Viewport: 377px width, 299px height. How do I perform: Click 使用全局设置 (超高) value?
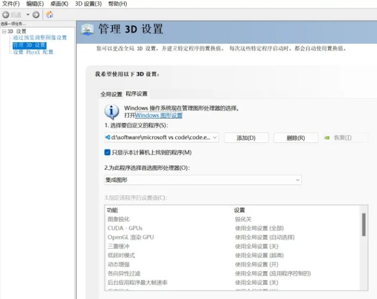pyautogui.click(x=259, y=255)
